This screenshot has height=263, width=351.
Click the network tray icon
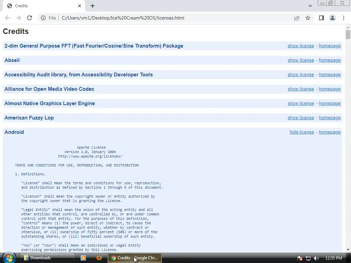(x=308, y=258)
